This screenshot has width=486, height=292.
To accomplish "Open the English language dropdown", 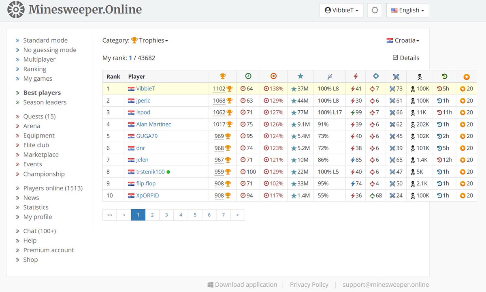I will tap(408, 11).
